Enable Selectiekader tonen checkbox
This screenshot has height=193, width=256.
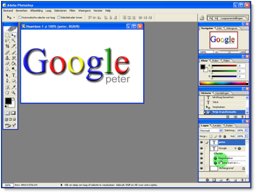(x=59, y=17)
